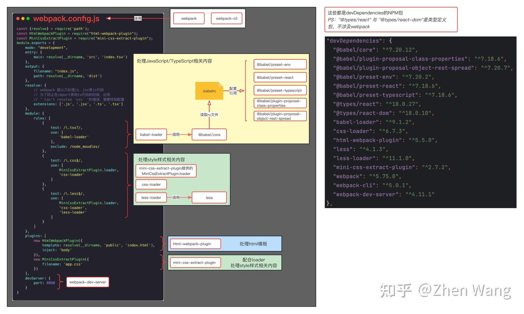Click the 'css-loader' box in green panel

(x=151, y=184)
